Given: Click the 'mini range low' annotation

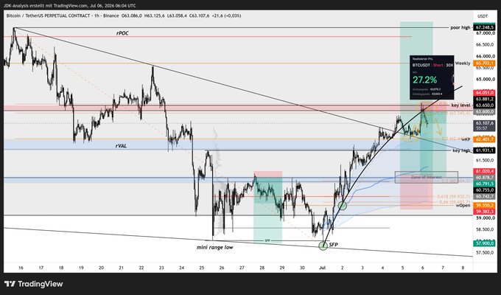Looking at the screenshot, I should tap(214, 247).
